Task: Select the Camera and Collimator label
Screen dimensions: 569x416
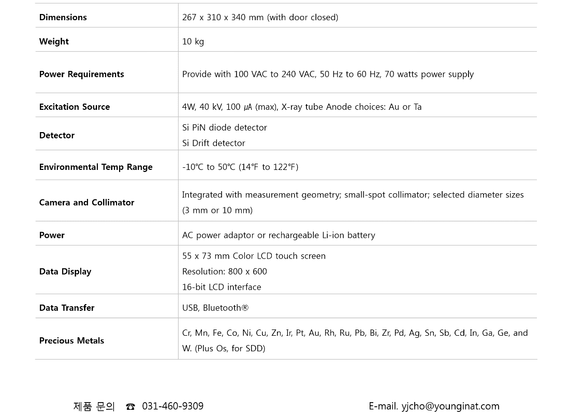Action: pyautogui.click(x=87, y=203)
